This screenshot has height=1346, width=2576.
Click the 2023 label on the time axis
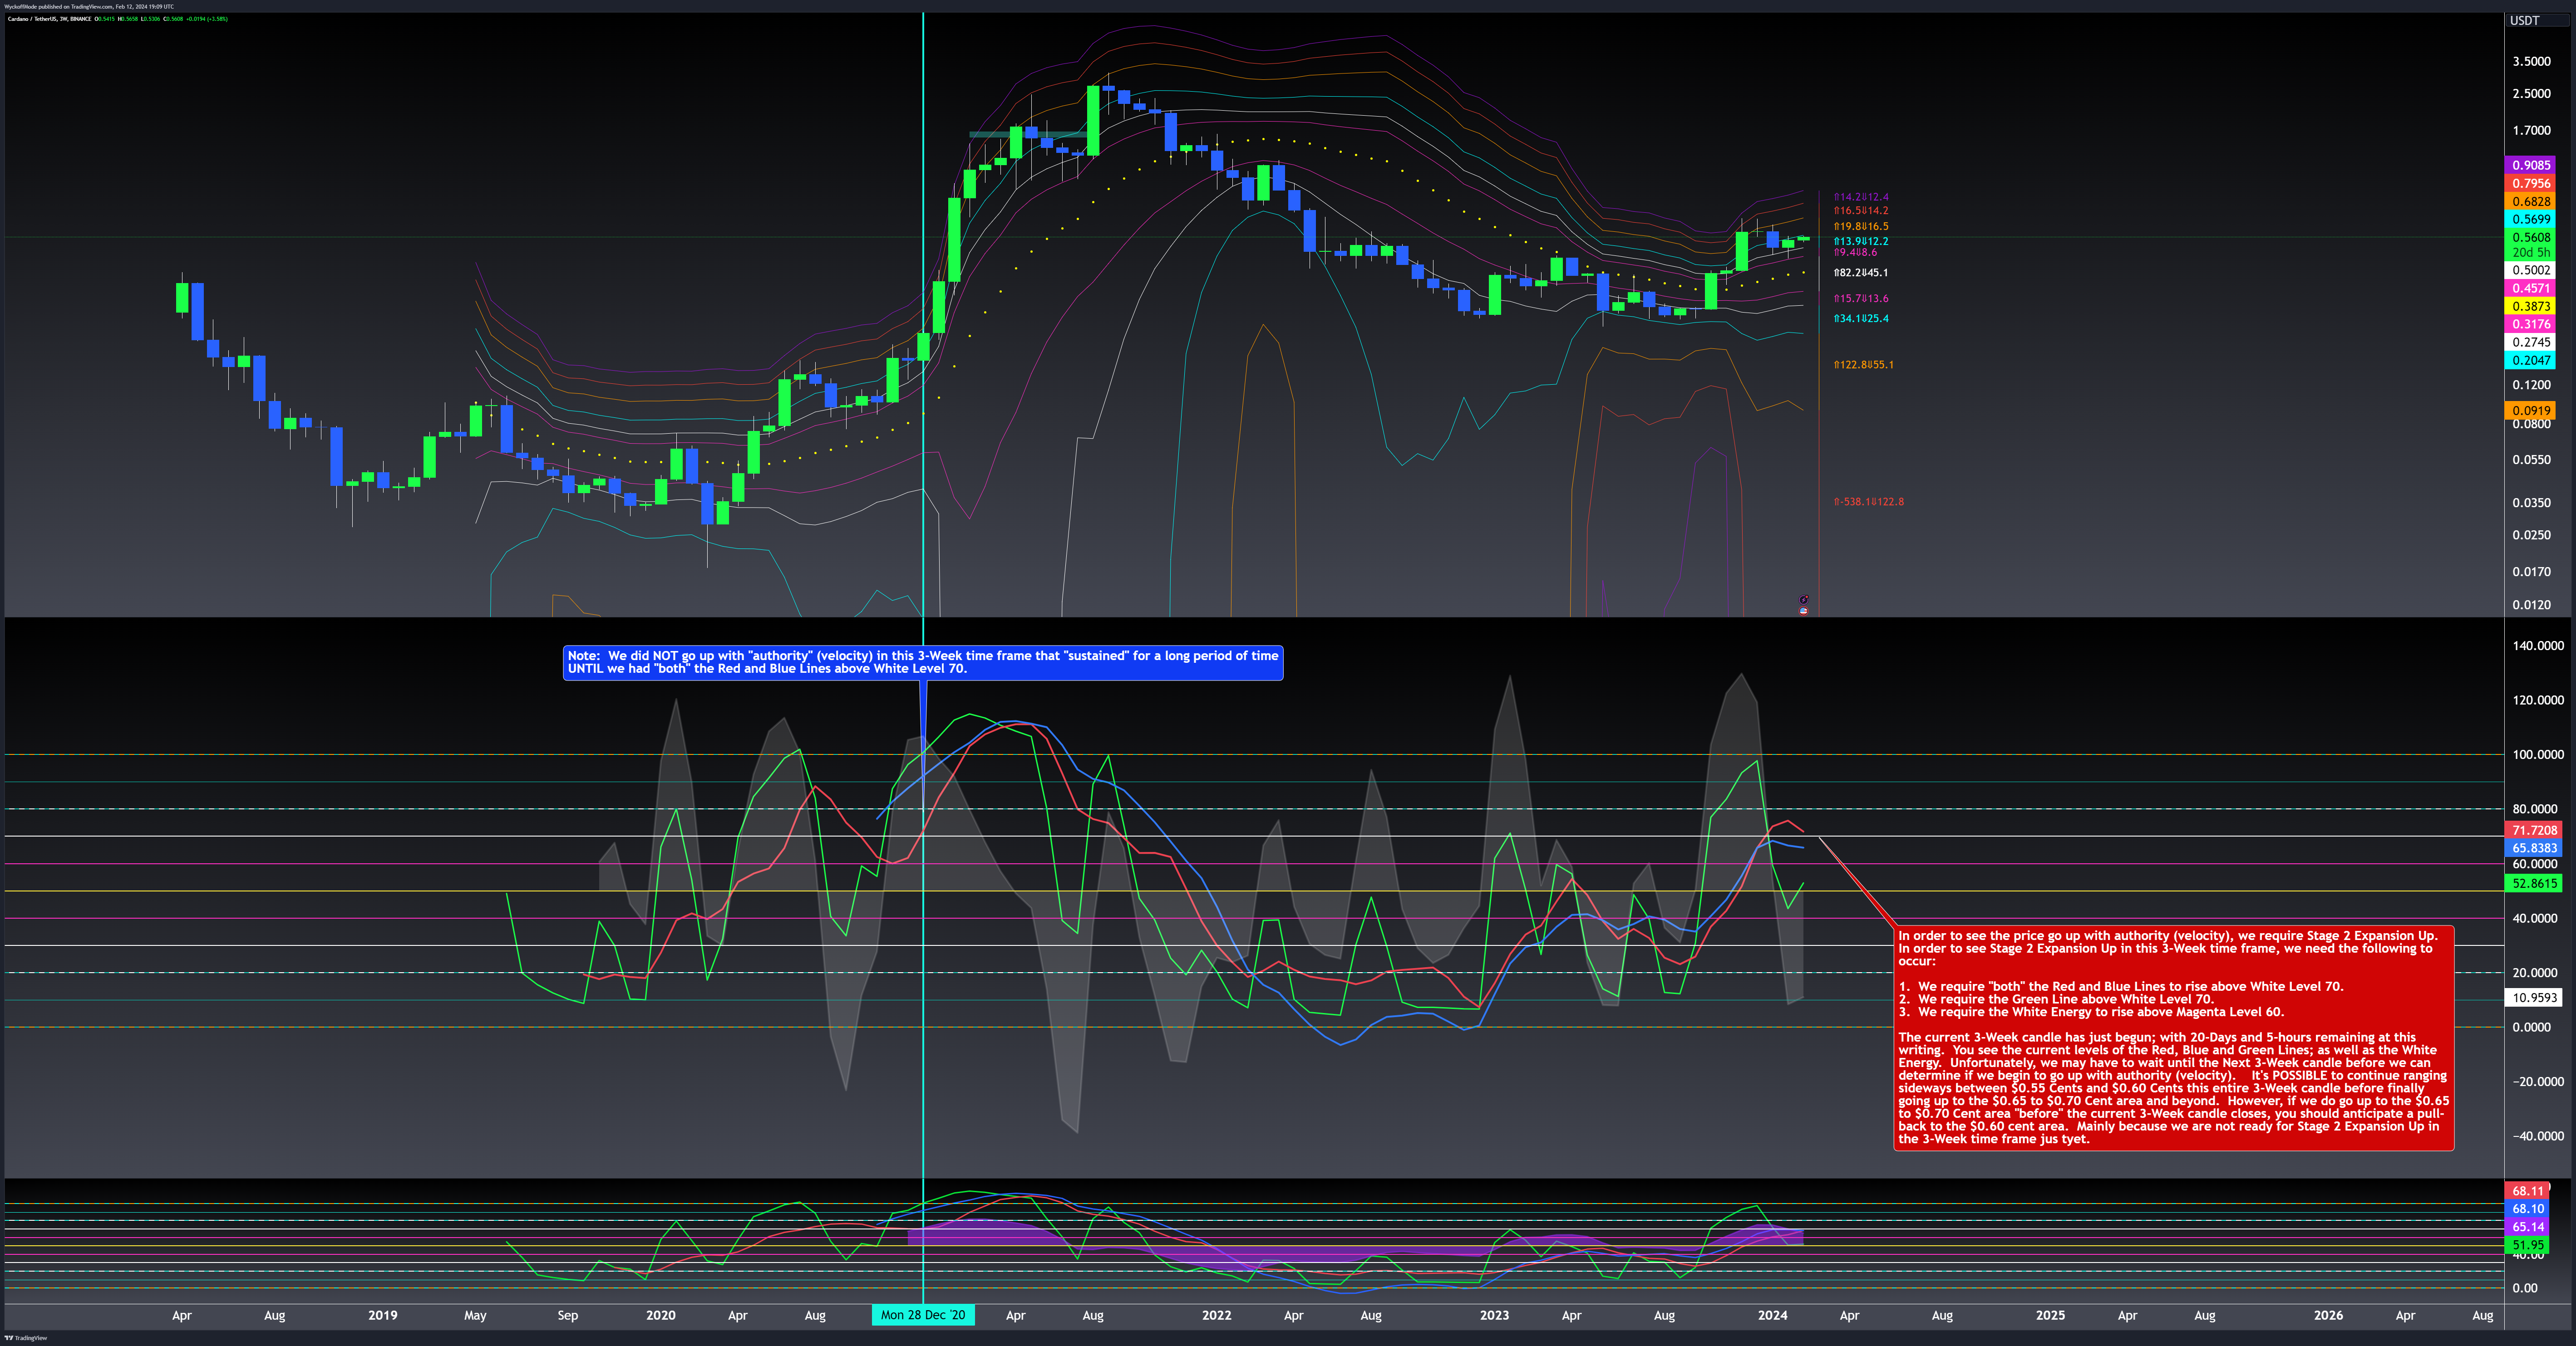pos(1495,1315)
